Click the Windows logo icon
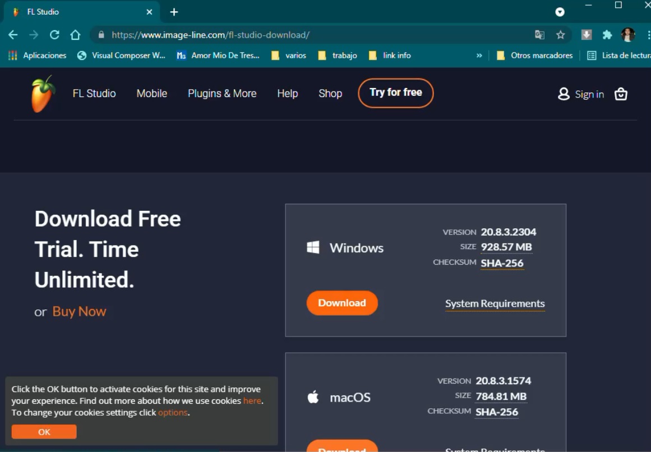 [x=313, y=247]
